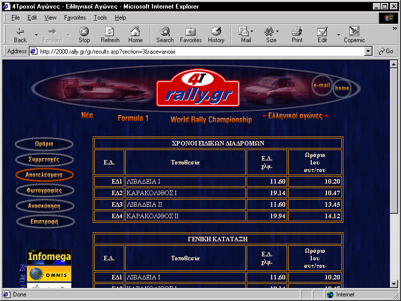Click the page icon in Address bar
The width and height of the screenshot is (401, 301).
coord(34,52)
